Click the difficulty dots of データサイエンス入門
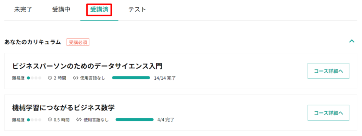This screenshot has width=362, height=136. point(34,78)
